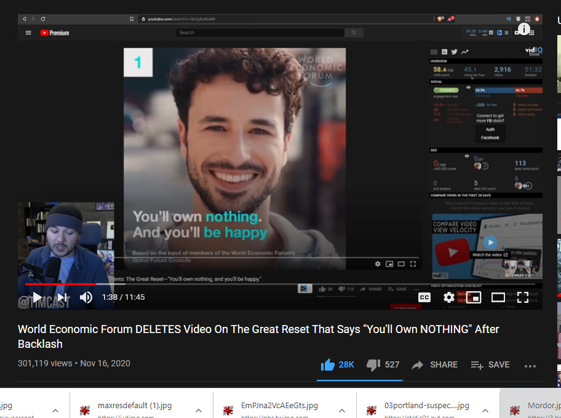Like the video with 28K likes

click(337, 364)
